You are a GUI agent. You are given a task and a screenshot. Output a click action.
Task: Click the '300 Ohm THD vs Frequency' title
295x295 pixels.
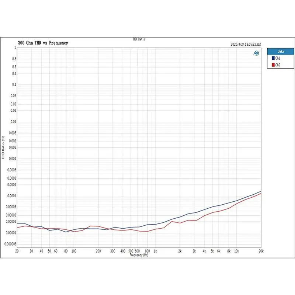click(43, 43)
